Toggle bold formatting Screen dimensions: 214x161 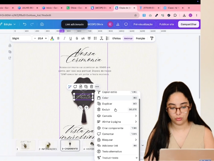pos(58,39)
